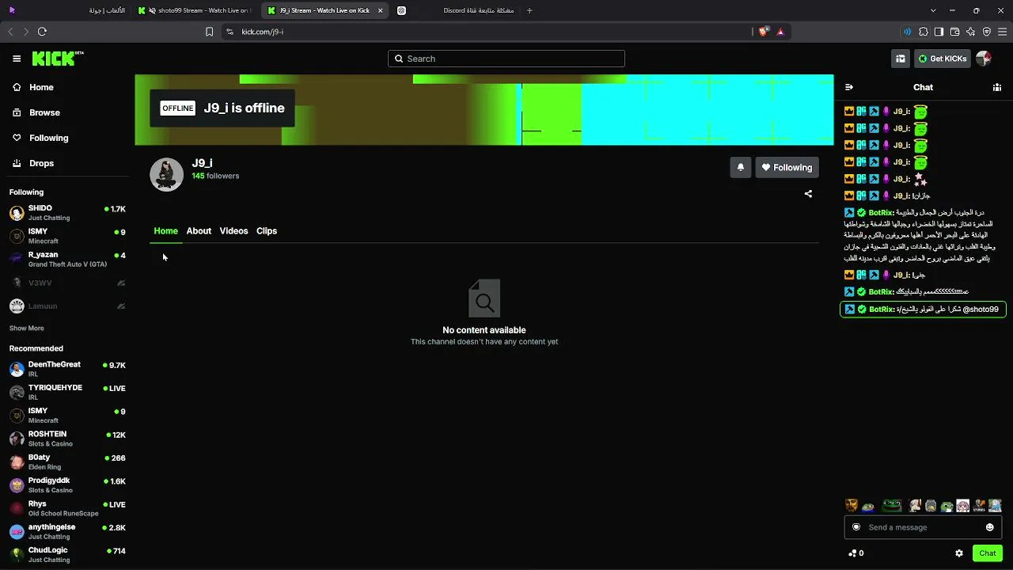Open Brave VPN shield icon

987,32
